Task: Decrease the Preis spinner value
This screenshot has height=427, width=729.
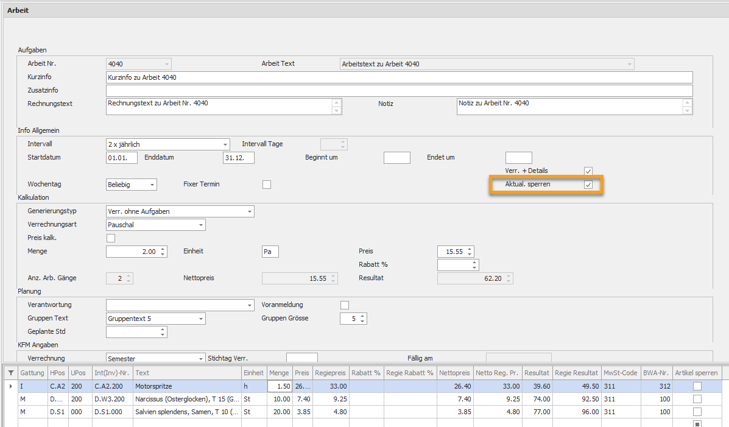Action: 470,254
